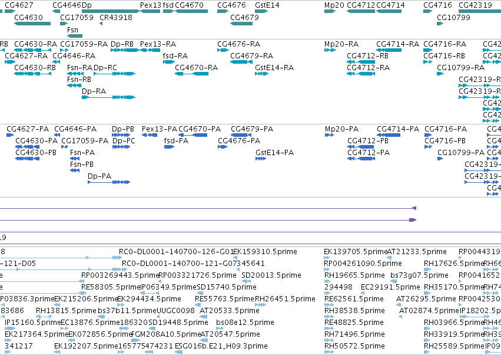Select the CG4630-RB transcript label
The image size is (501, 355).
pyautogui.click(x=35, y=68)
